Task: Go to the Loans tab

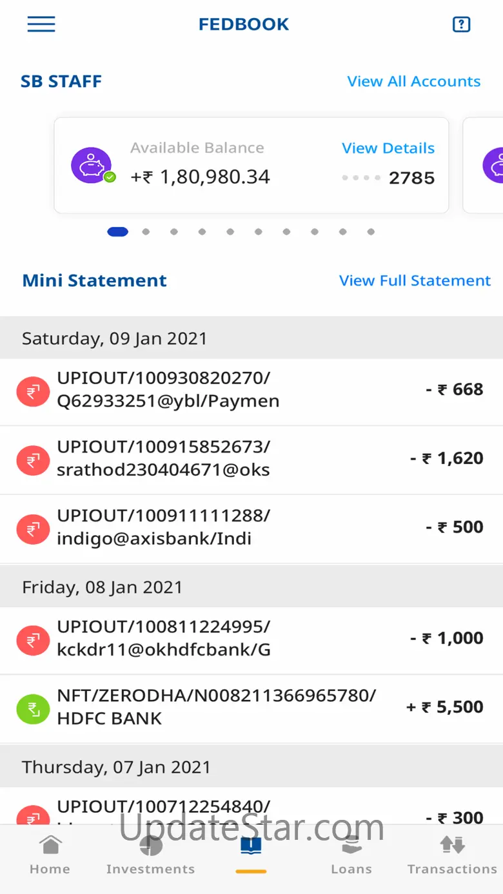Action: tap(351, 853)
